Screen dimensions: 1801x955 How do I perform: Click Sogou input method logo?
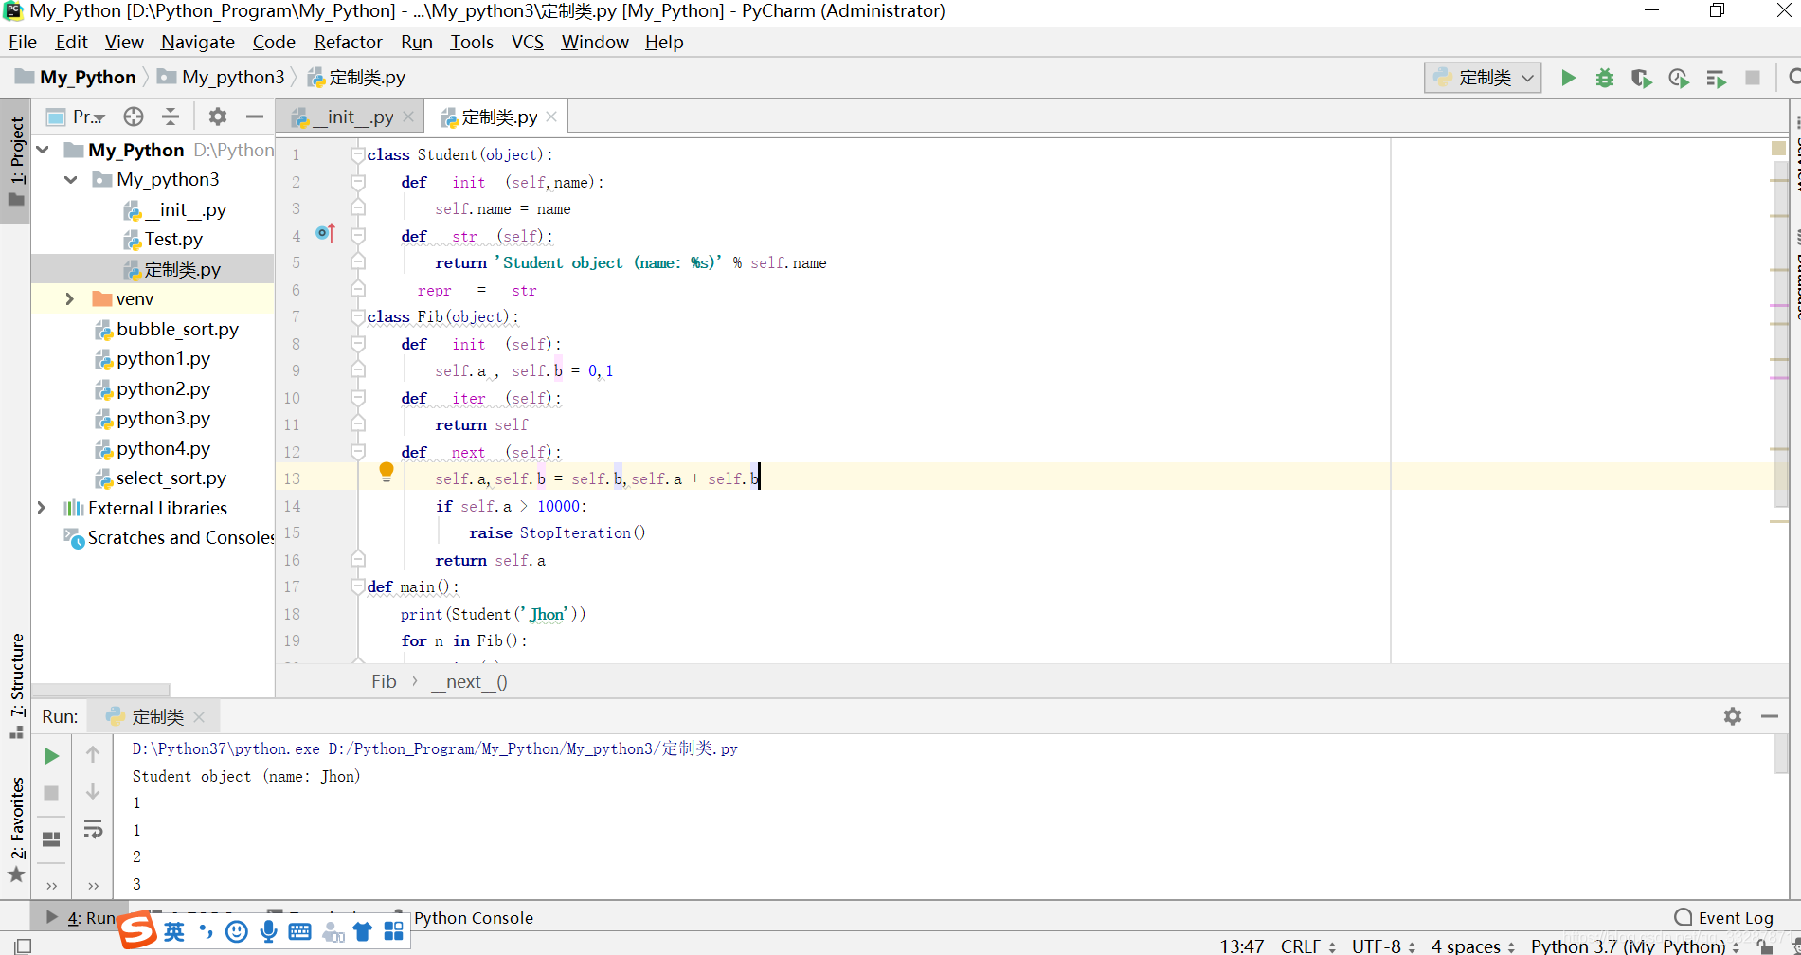tap(138, 930)
